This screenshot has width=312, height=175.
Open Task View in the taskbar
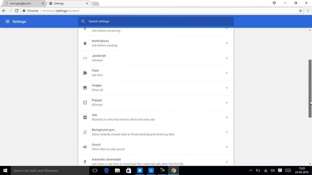(x=95, y=171)
